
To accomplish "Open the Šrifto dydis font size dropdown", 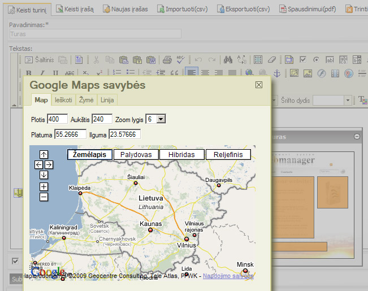I will coord(348,101).
